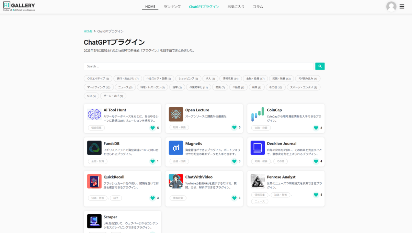Filter by 料理・レストラン (5) tag

click(x=152, y=87)
